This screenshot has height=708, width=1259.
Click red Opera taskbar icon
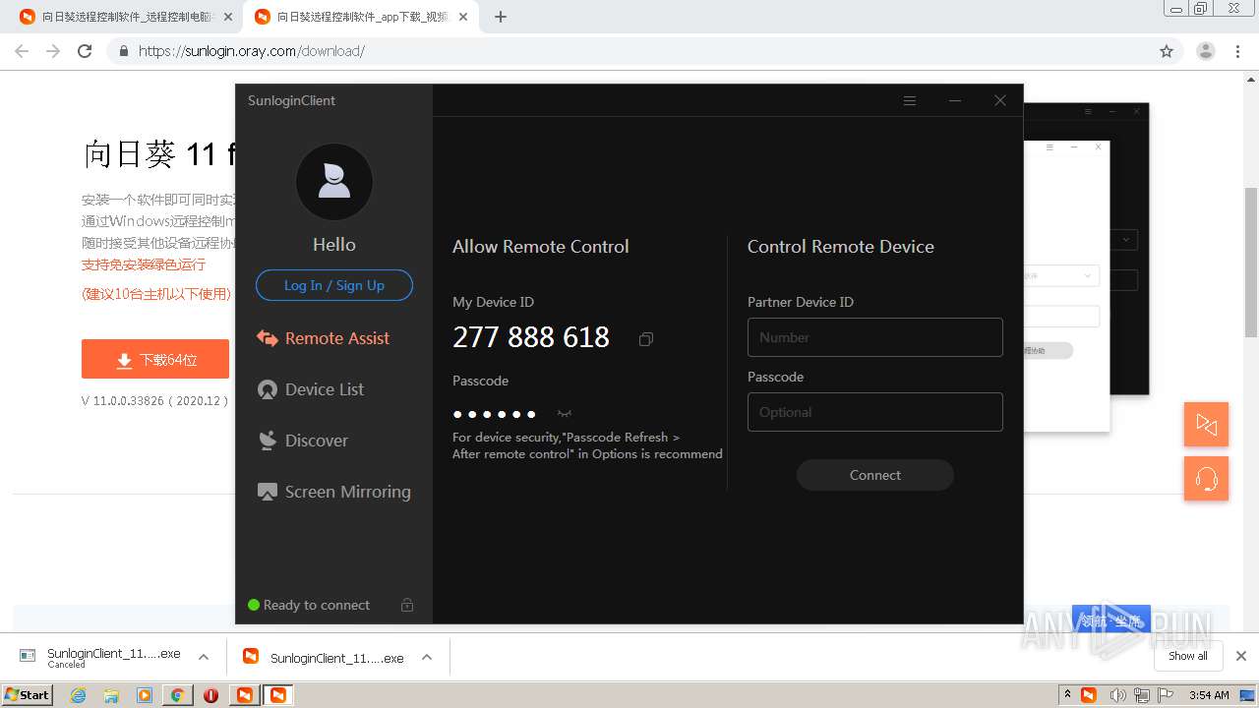click(x=210, y=695)
